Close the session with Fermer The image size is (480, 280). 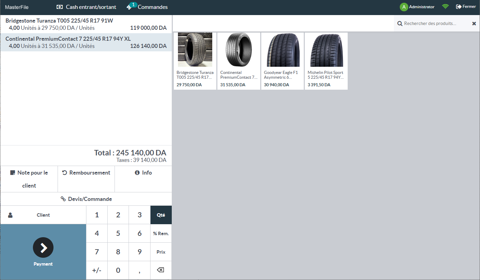pos(466,7)
